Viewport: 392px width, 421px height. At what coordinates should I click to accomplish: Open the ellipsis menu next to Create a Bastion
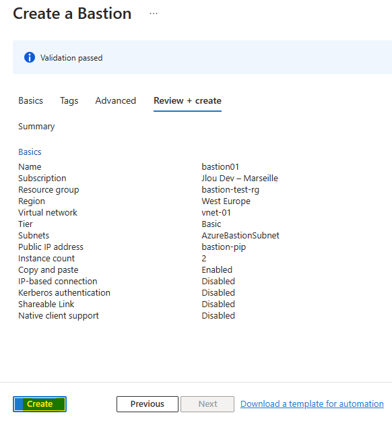click(154, 13)
